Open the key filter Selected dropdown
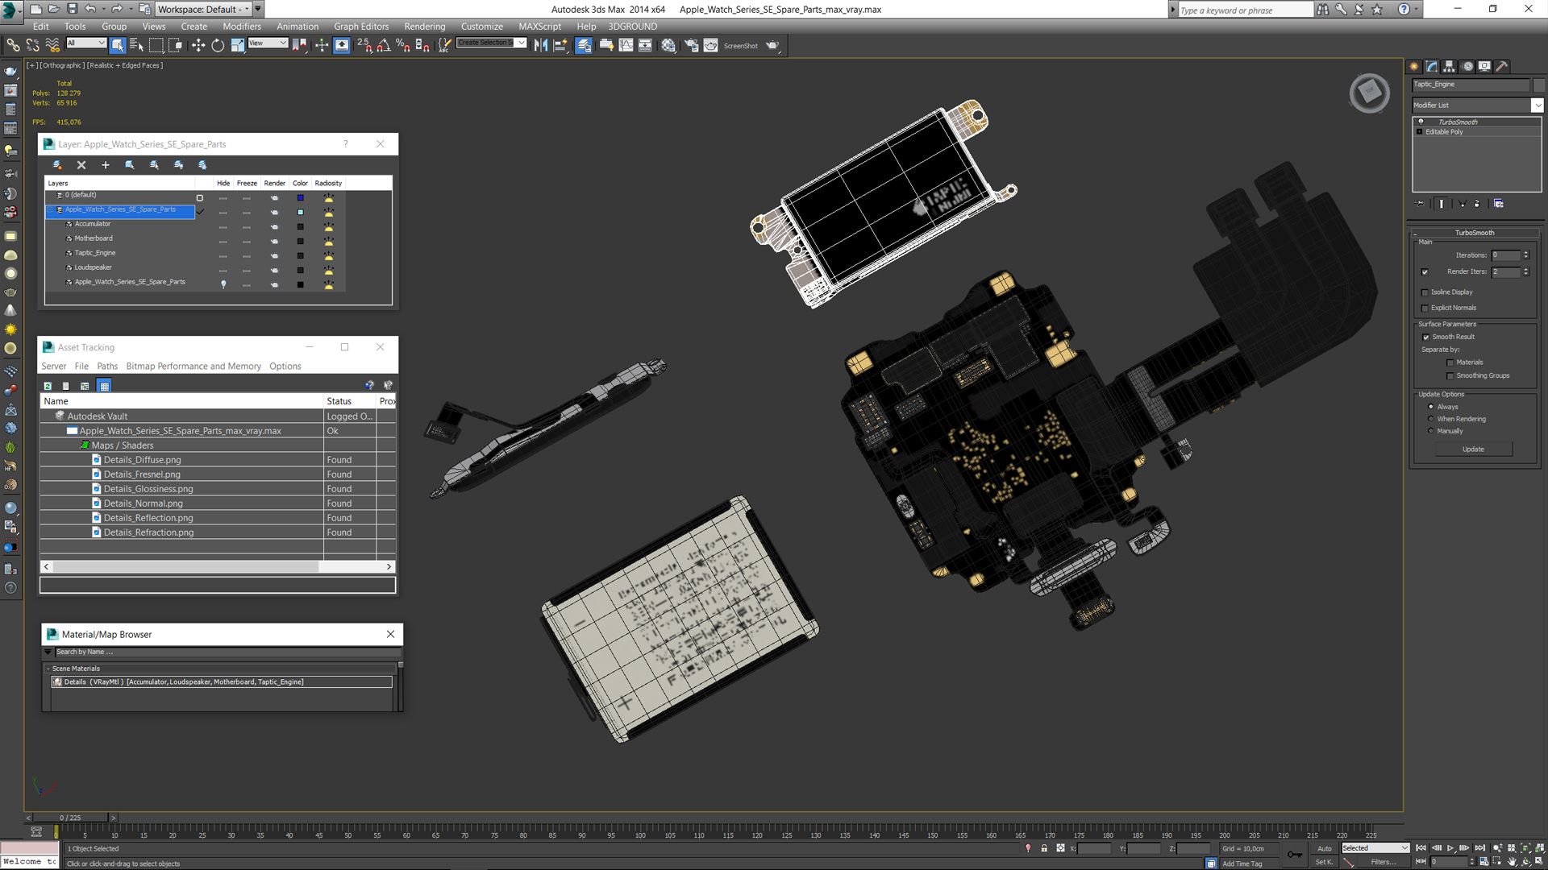This screenshot has height=870, width=1548. pyautogui.click(x=1375, y=848)
